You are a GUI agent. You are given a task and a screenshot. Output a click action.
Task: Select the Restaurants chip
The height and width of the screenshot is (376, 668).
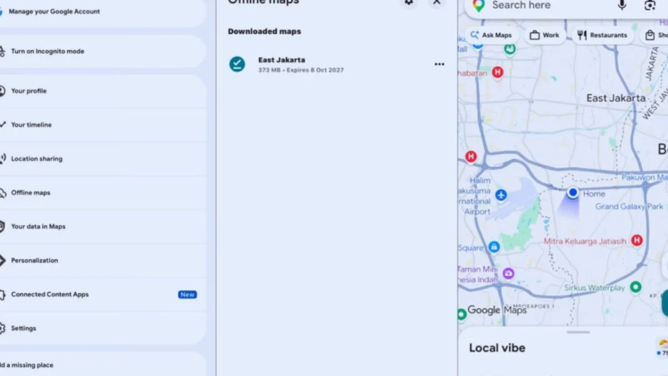[602, 35]
